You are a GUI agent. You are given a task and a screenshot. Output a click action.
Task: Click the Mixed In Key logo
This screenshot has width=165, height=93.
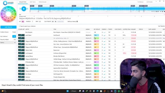8,3
